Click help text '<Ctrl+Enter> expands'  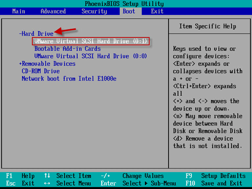(205, 86)
